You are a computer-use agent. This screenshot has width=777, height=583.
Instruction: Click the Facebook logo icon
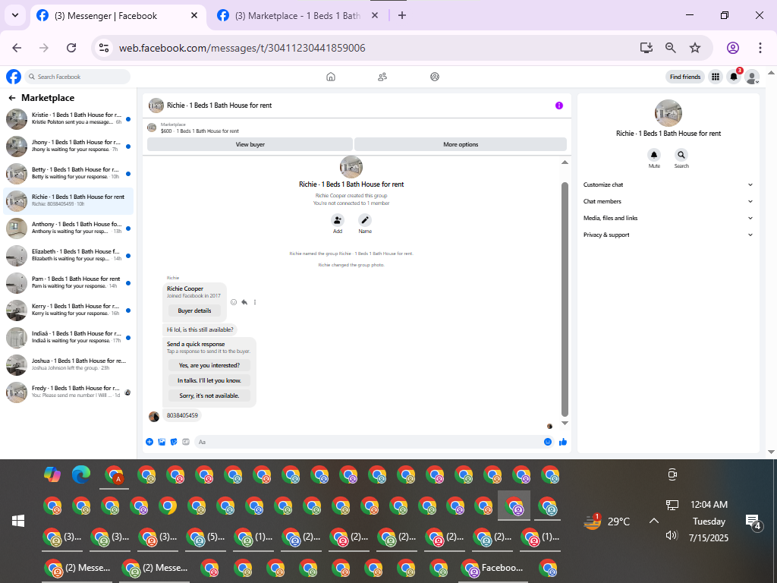tap(14, 77)
